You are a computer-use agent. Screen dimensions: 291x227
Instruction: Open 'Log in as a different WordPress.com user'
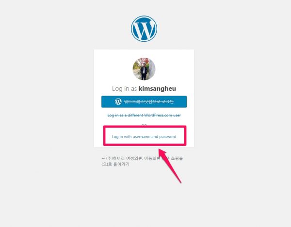pos(144,115)
